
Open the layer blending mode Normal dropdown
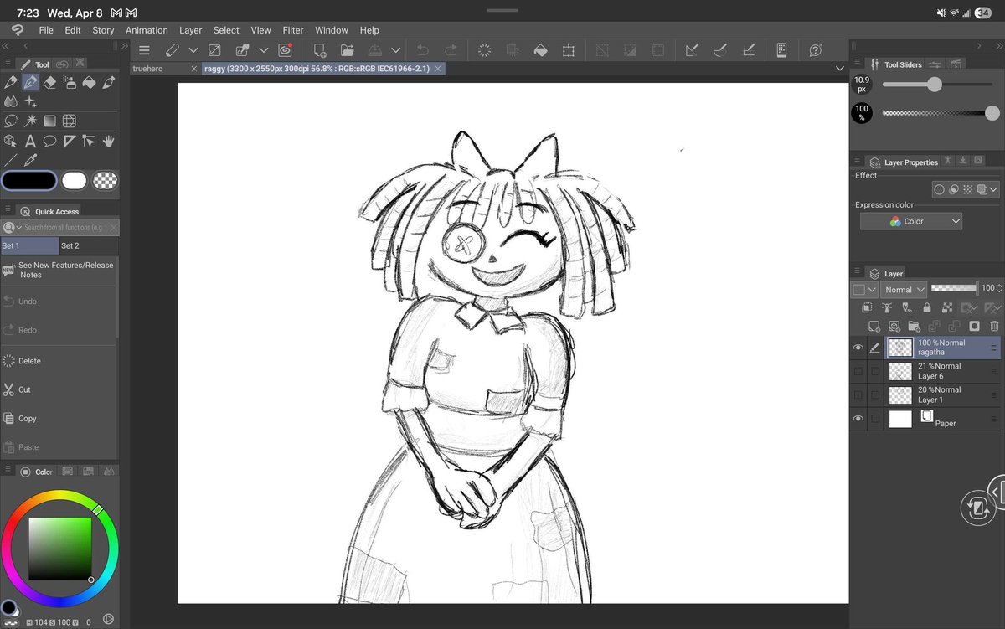[904, 290]
